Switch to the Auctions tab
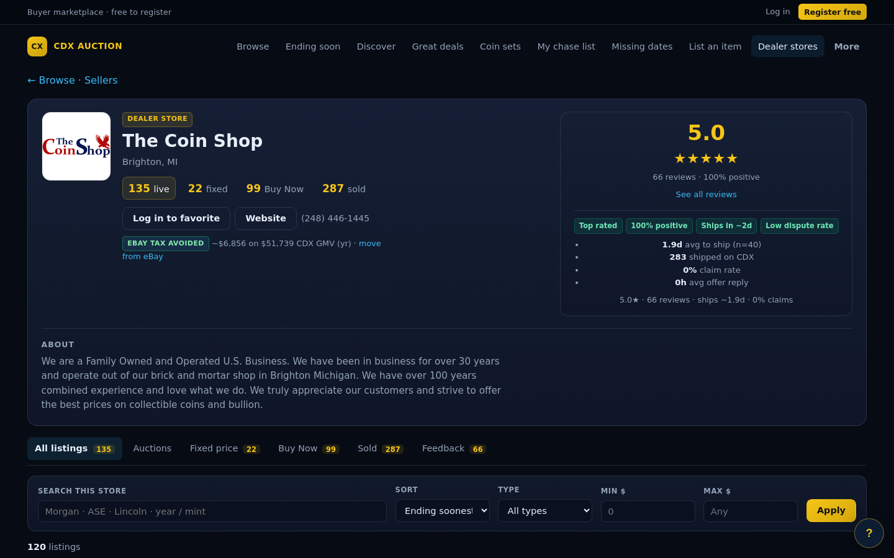The width and height of the screenshot is (894, 558). click(152, 448)
